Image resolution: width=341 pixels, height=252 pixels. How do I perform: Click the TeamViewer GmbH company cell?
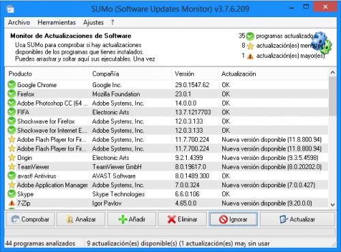click(117, 167)
